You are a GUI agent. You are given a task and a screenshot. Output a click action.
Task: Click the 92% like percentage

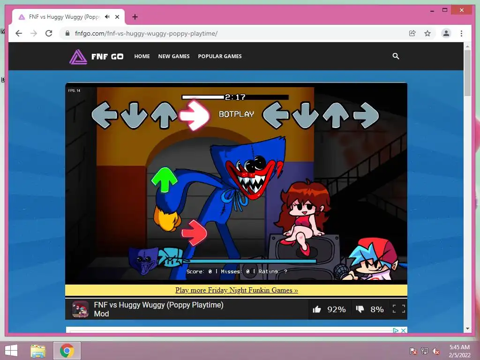(x=337, y=309)
